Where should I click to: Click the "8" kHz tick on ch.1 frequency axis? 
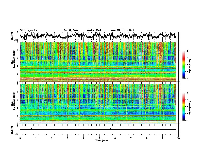tap(18, 50)
